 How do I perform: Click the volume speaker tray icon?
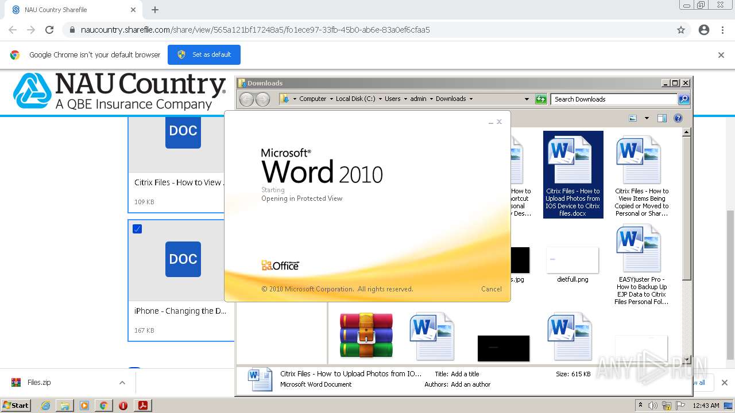653,406
